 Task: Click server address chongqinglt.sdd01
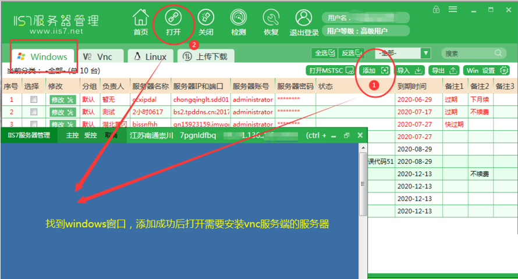pyautogui.click(x=201, y=99)
